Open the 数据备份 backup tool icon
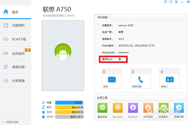 coord(164,108)
